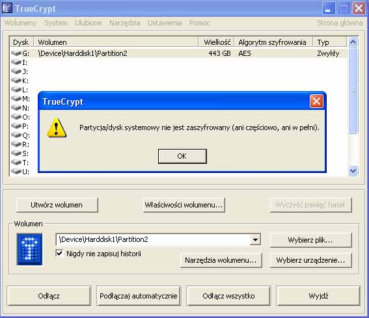Select drive U: icon in list
This screenshot has width=369, height=318.
pyautogui.click(x=16, y=171)
